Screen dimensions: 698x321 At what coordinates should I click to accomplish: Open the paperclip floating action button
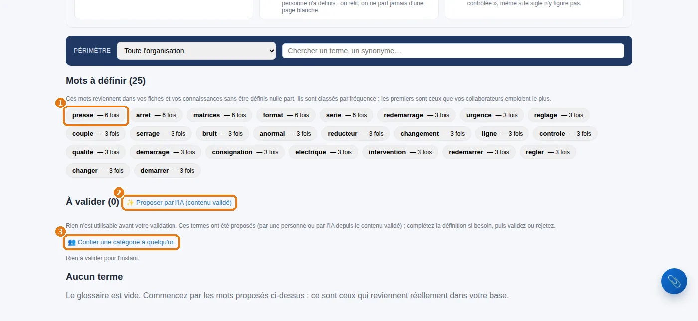click(674, 281)
